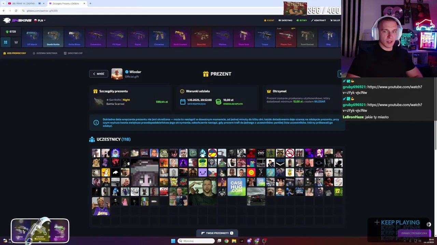
Task: Go back in browser history
Action: pos(3,11)
